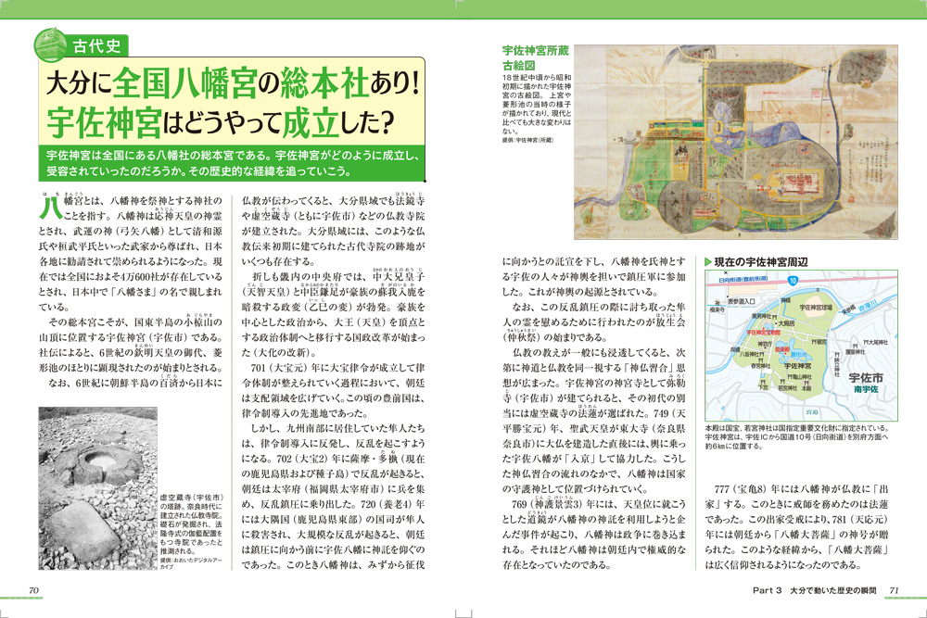Click the 日向街道(豊前街道) road label
The image size is (927, 618).
(743, 280)
